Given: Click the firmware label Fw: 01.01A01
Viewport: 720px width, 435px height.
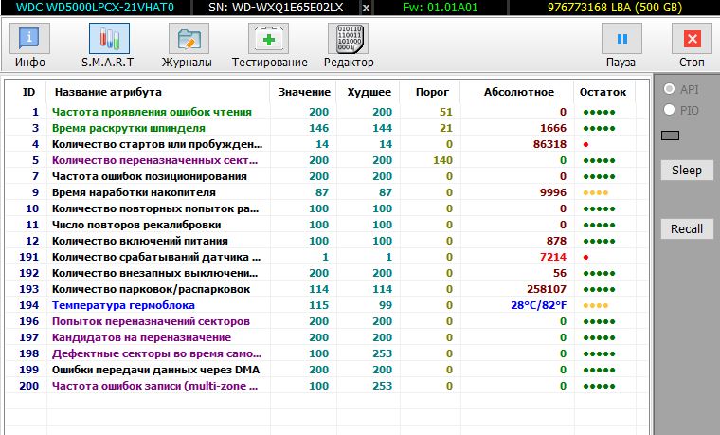Looking at the screenshot, I should point(440,8).
